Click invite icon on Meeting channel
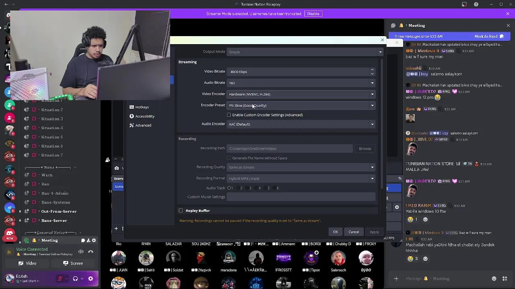 click(x=89, y=240)
